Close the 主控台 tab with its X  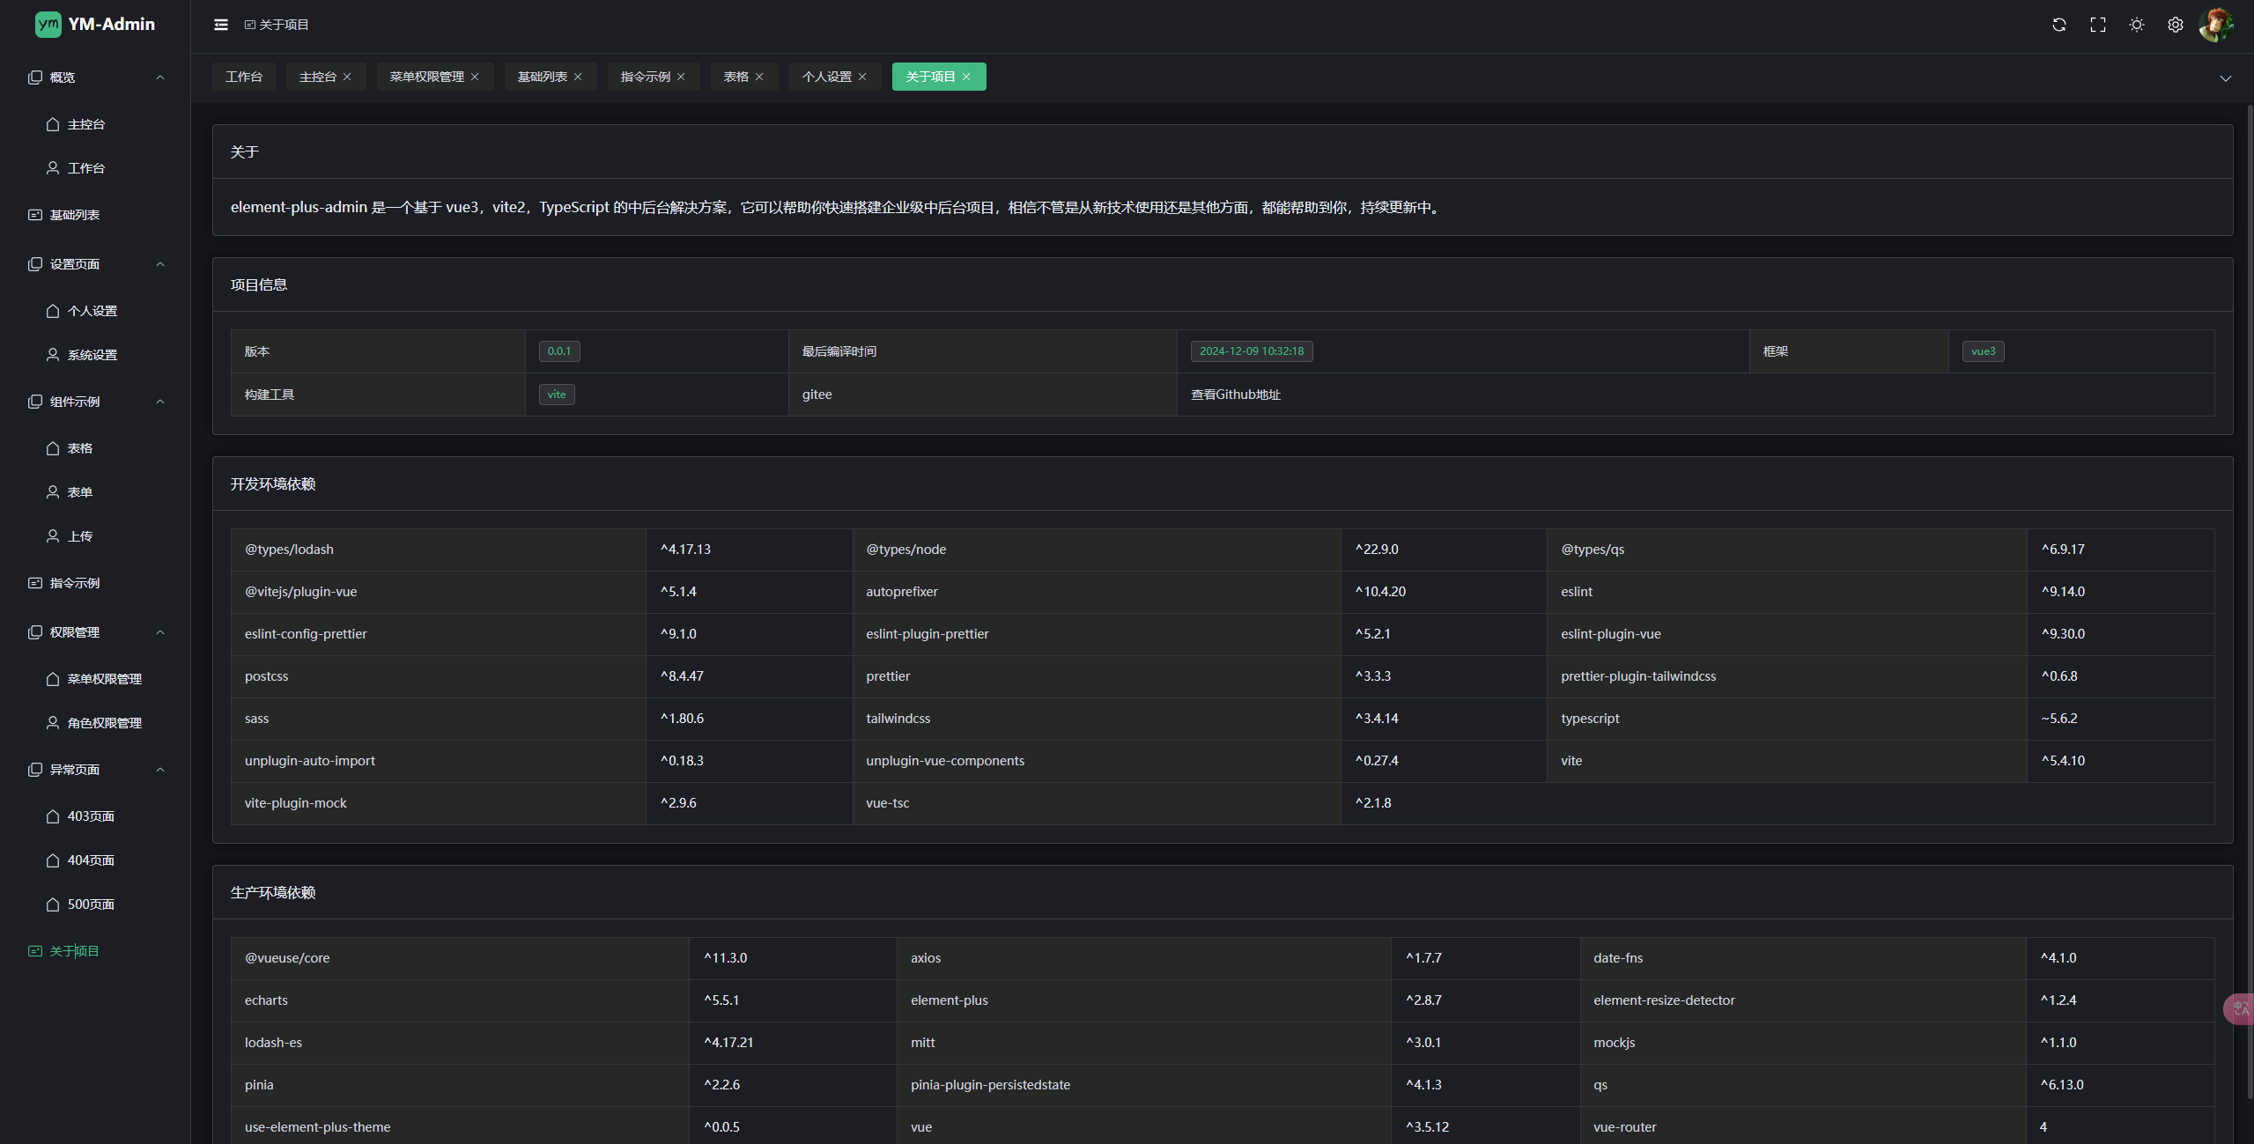(347, 77)
